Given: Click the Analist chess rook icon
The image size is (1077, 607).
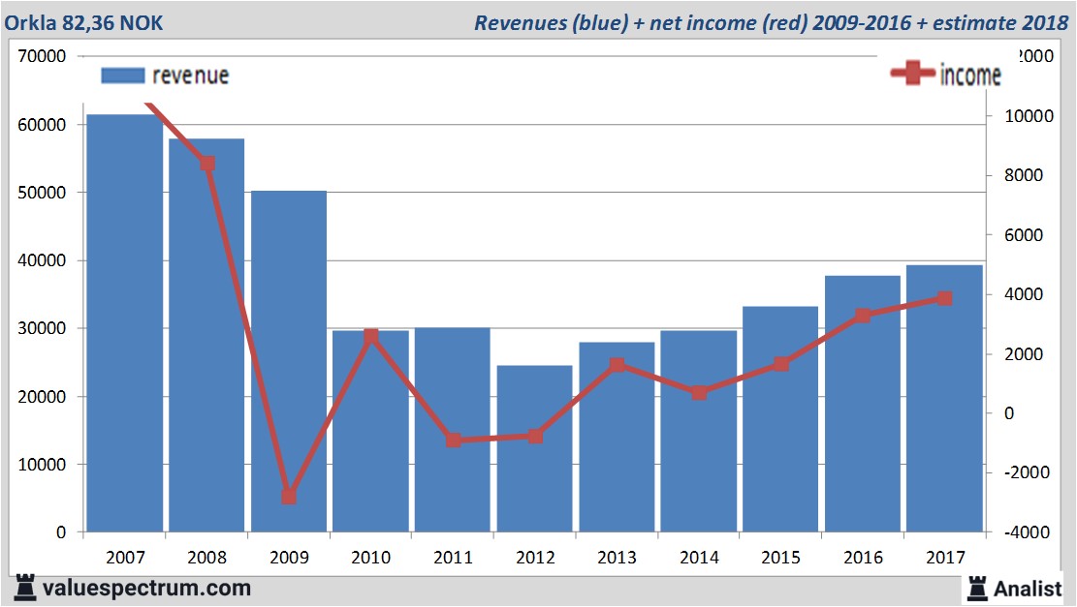Looking at the screenshot, I should [x=977, y=589].
